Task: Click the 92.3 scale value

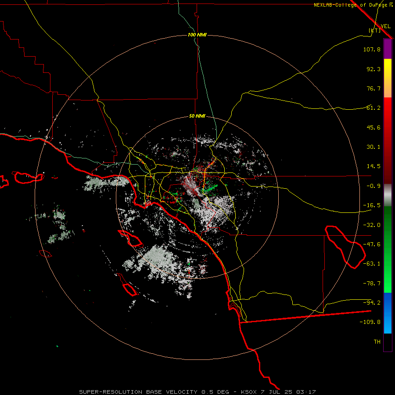Action: (373, 69)
